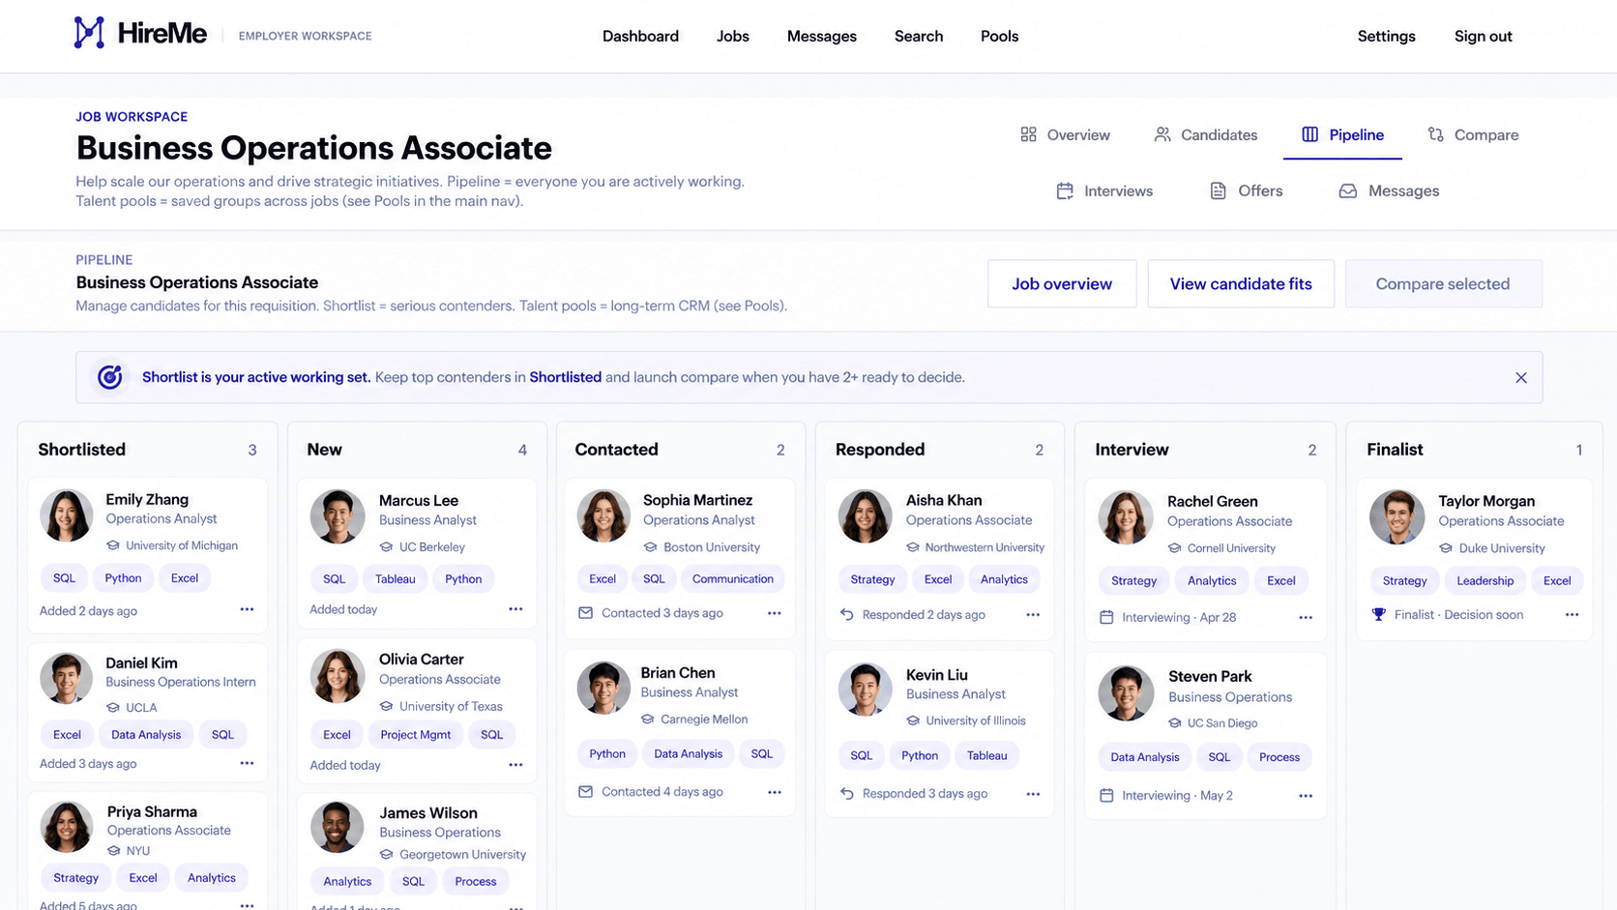Click the Communication tag on Sophia Martinez card
Image resolution: width=1617 pixels, height=910 pixels.
(x=732, y=579)
